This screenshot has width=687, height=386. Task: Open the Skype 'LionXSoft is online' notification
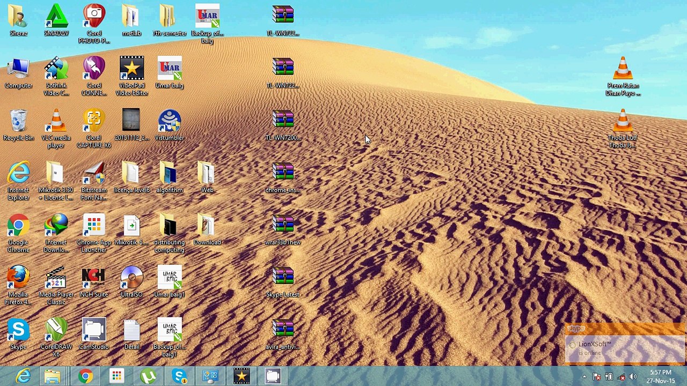pyautogui.click(x=625, y=344)
